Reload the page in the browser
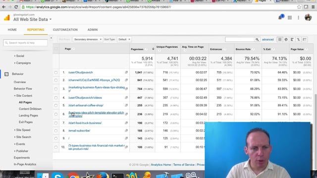 tap(16, 7)
